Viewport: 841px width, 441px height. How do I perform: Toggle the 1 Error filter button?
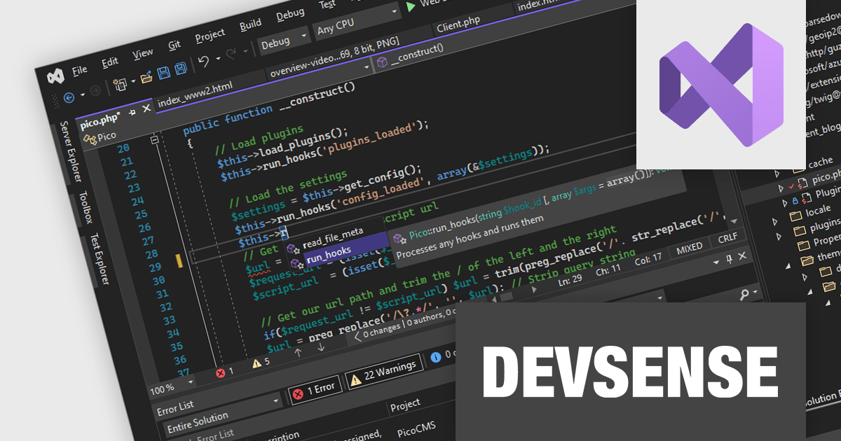tap(315, 387)
